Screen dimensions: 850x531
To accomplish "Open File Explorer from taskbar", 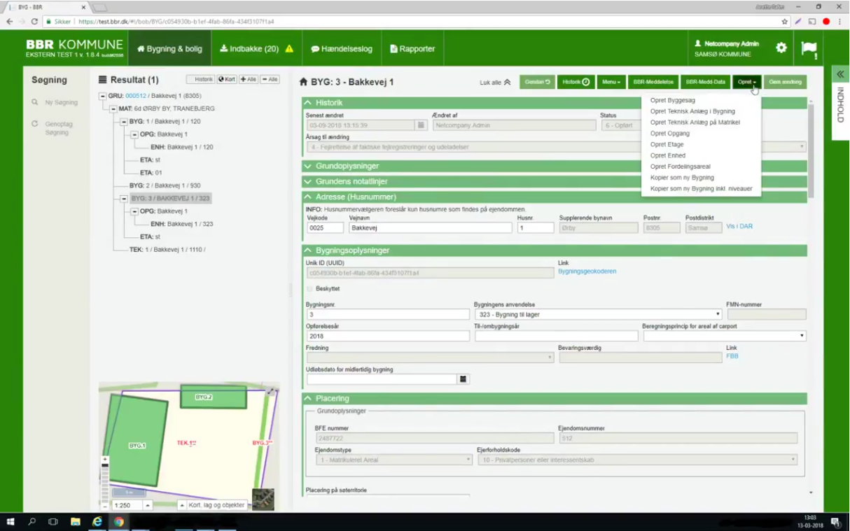I will pos(75,522).
